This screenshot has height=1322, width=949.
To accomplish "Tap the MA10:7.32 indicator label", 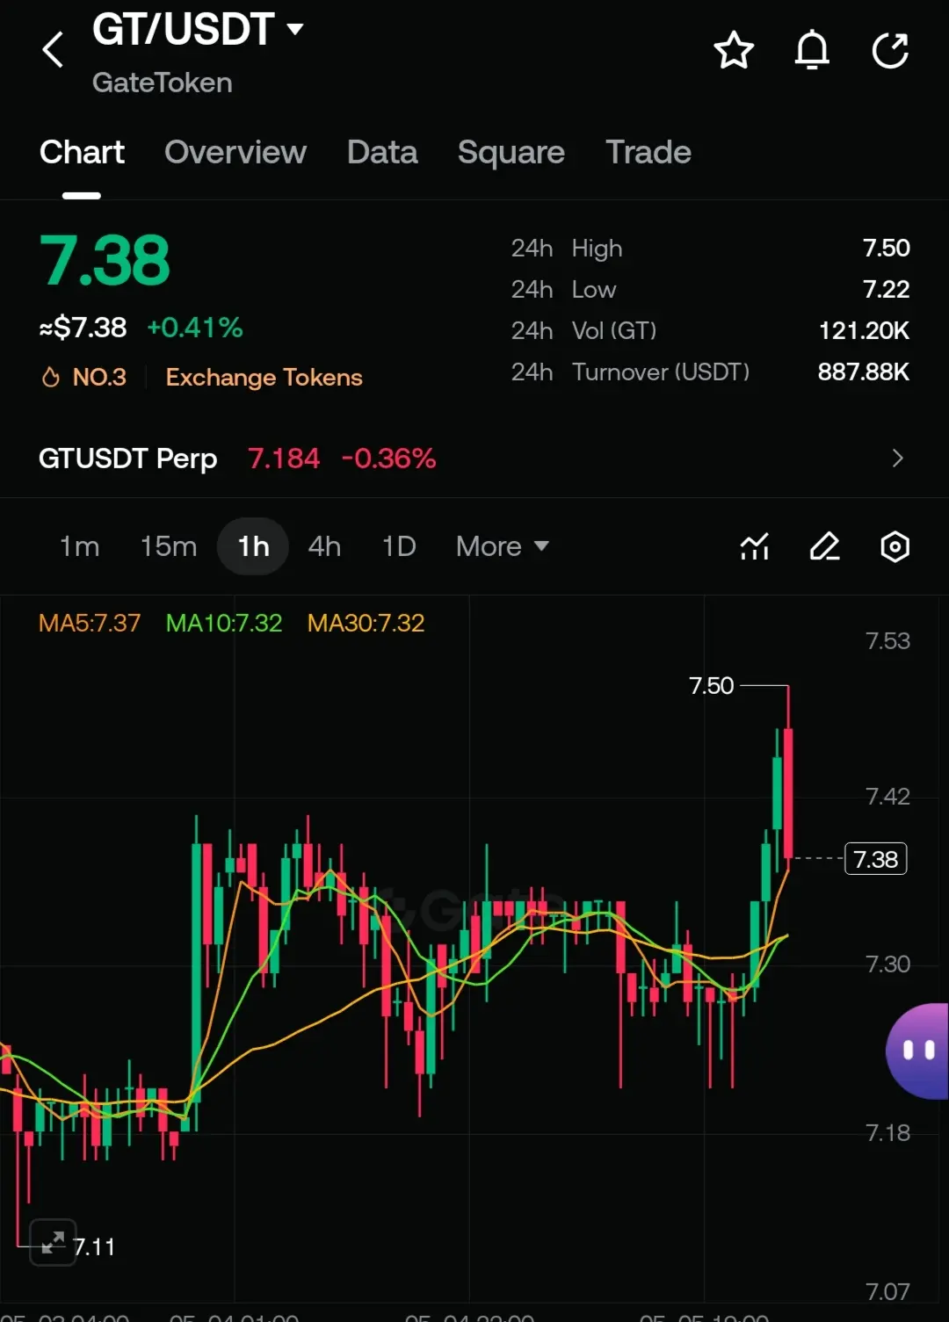I will [x=224, y=623].
